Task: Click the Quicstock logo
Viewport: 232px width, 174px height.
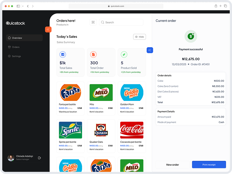Action: click(15, 23)
